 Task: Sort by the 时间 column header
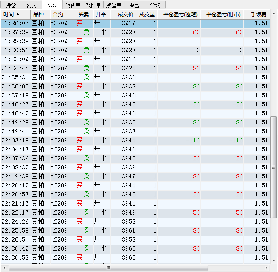13,15
